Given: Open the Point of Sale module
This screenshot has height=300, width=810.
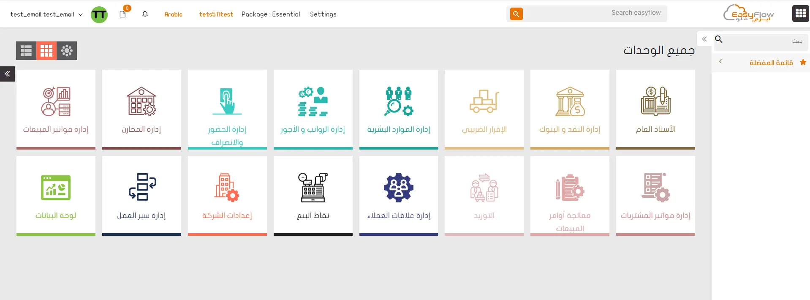Looking at the screenshot, I should point(313,195).
